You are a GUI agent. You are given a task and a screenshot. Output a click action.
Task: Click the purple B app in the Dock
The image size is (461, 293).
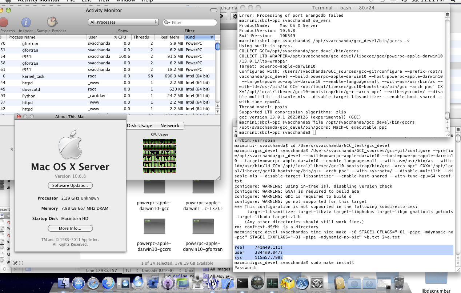click(213, 283)
